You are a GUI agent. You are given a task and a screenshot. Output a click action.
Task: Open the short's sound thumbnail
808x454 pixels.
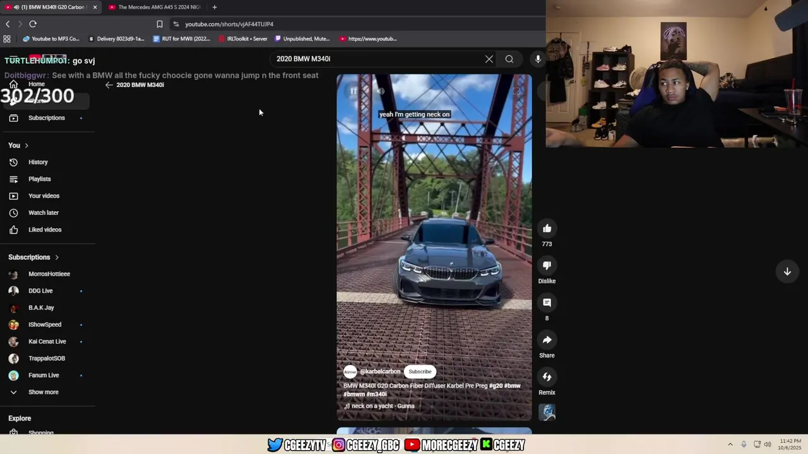point(547,412)
